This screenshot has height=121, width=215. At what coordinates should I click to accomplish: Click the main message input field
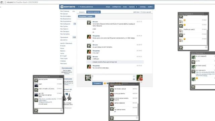tap(114, 78)
